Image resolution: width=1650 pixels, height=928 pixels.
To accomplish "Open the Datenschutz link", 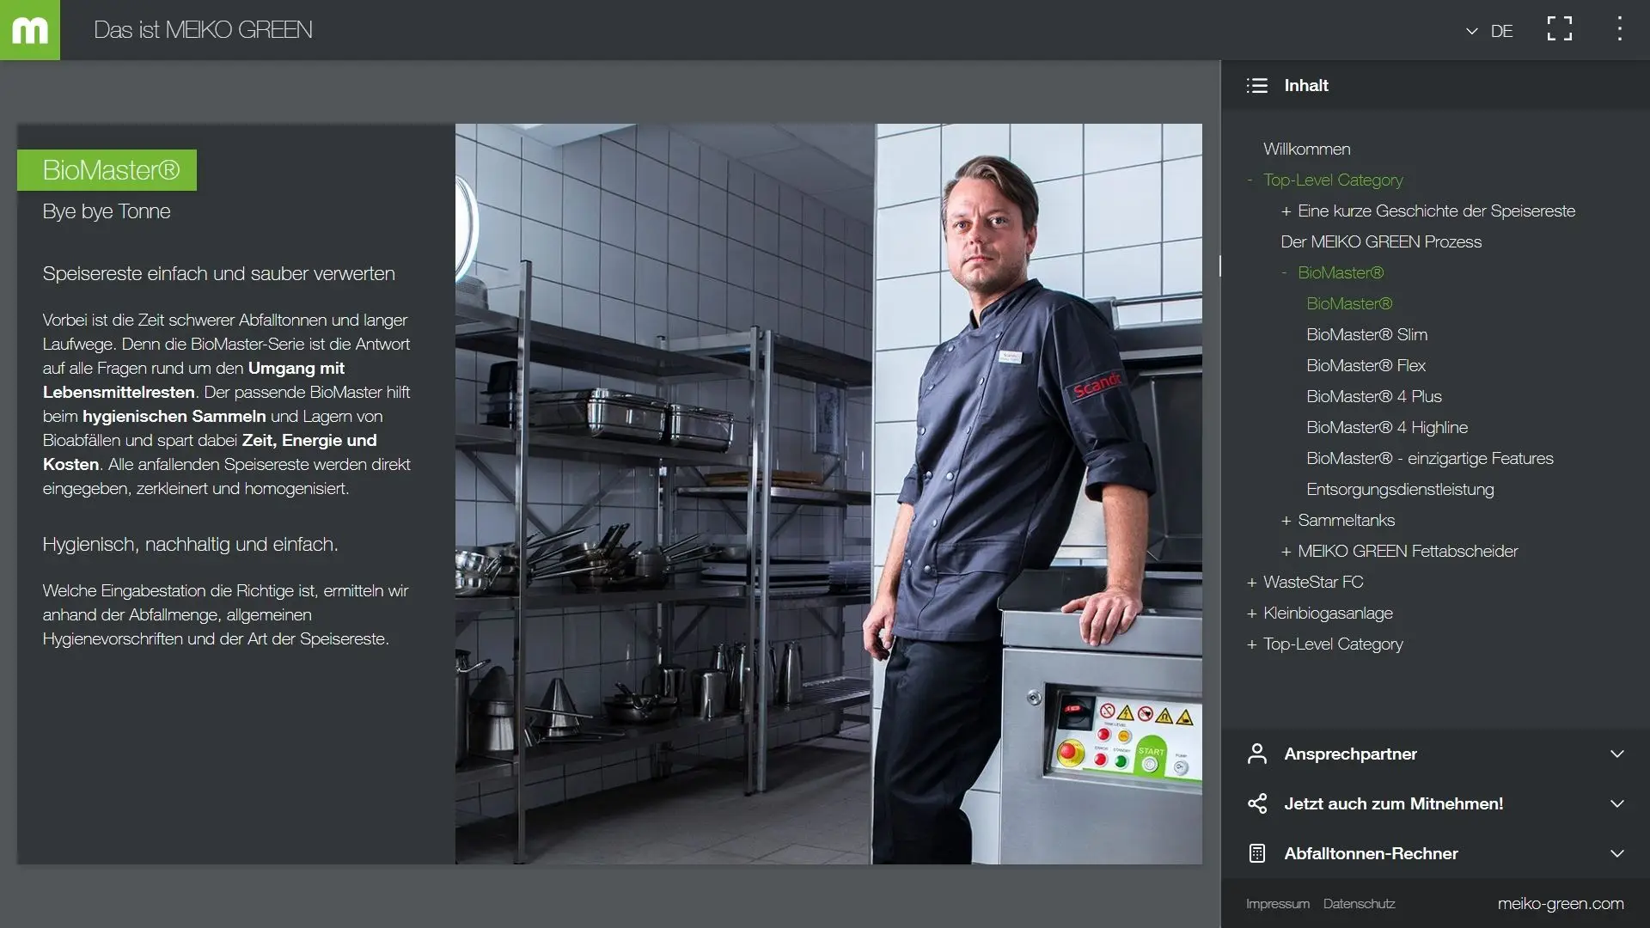I will tap(1359, 904).
